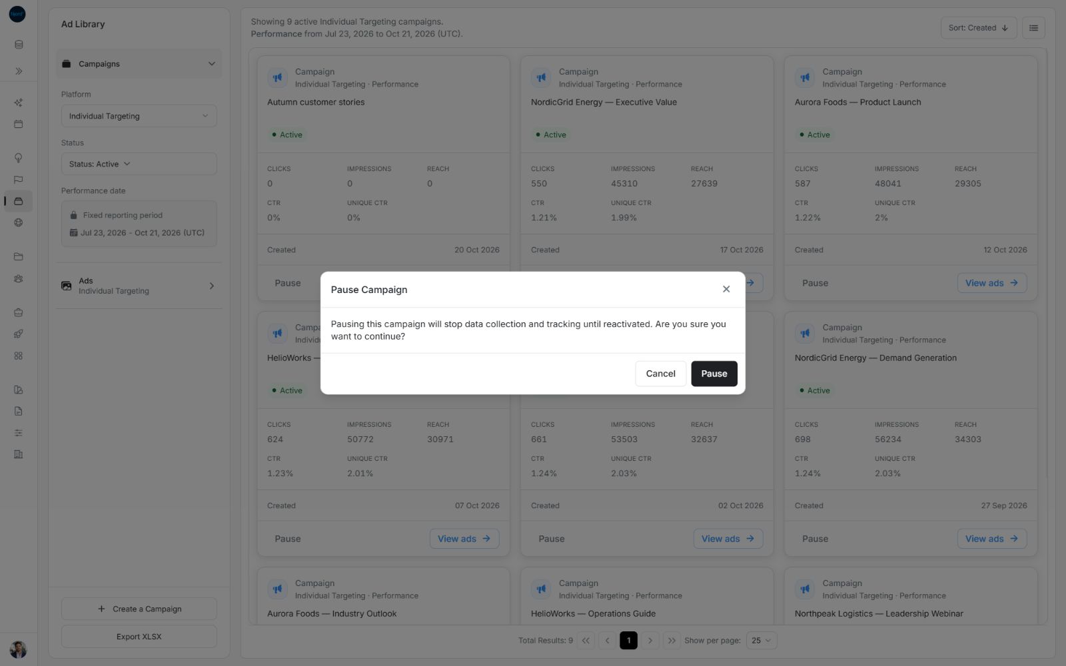Select page 1 in pagination
The width and height of the screenshot is (1066, 666).
click(628, 640)
